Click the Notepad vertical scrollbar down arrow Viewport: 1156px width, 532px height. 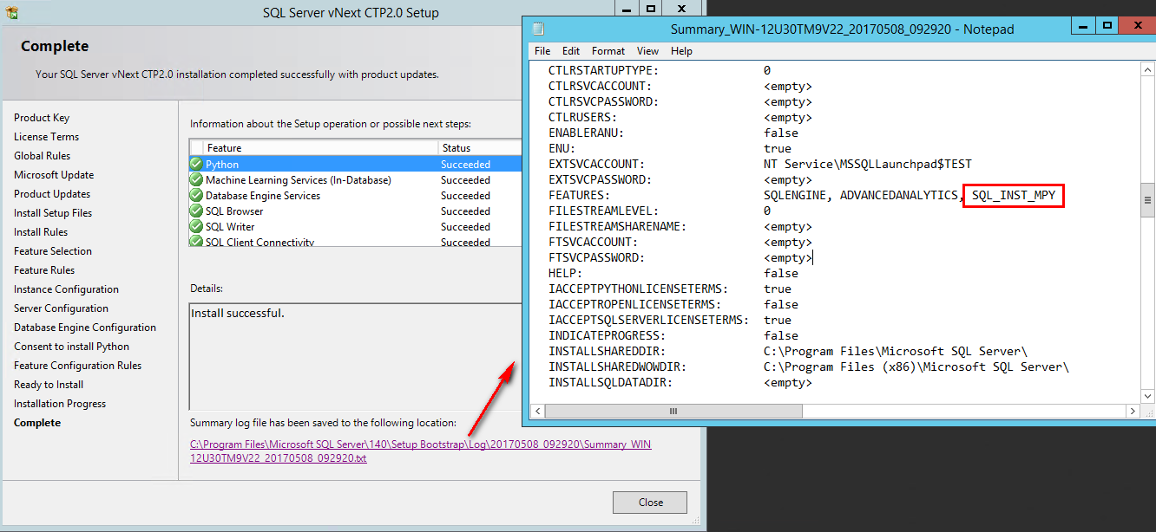[1146, 395]
